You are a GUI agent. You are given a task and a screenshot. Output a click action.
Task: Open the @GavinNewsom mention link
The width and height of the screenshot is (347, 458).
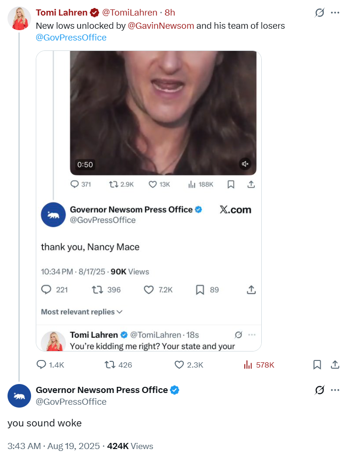pos(161,26)
